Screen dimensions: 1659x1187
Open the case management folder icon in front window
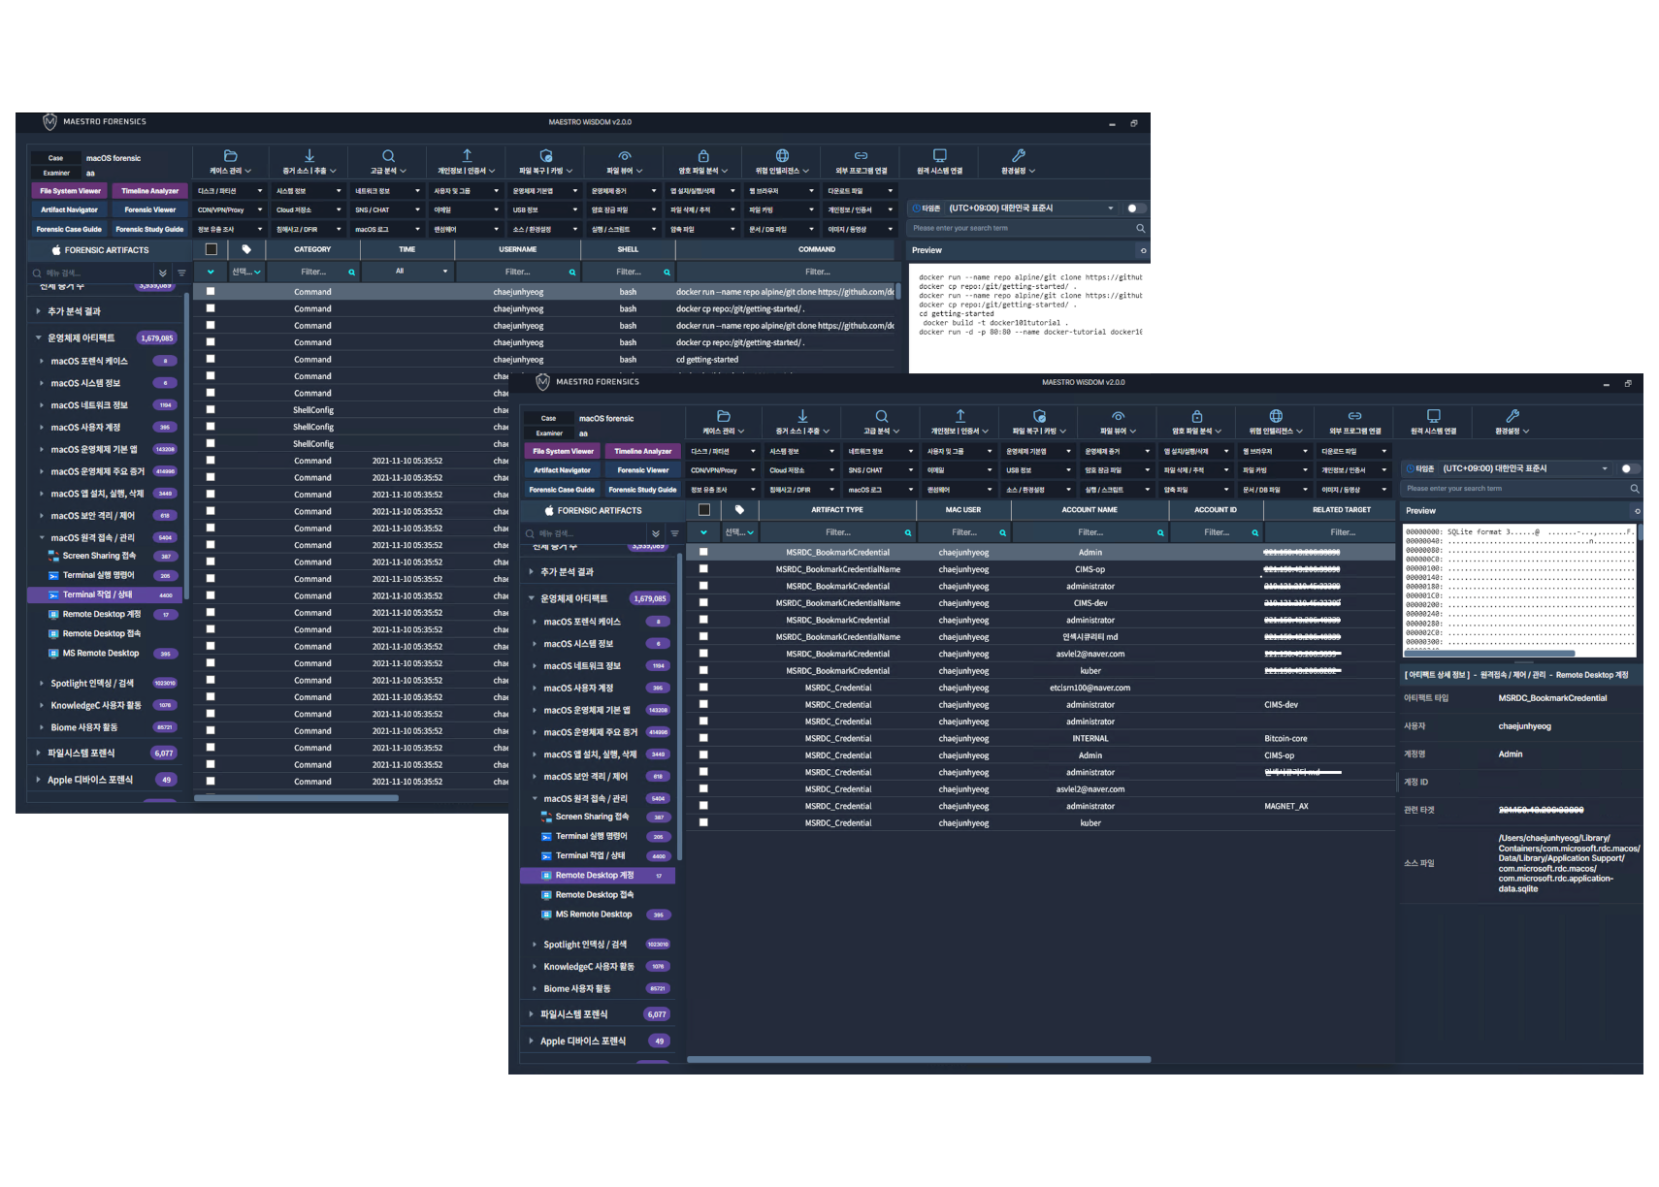click(724, 416)
